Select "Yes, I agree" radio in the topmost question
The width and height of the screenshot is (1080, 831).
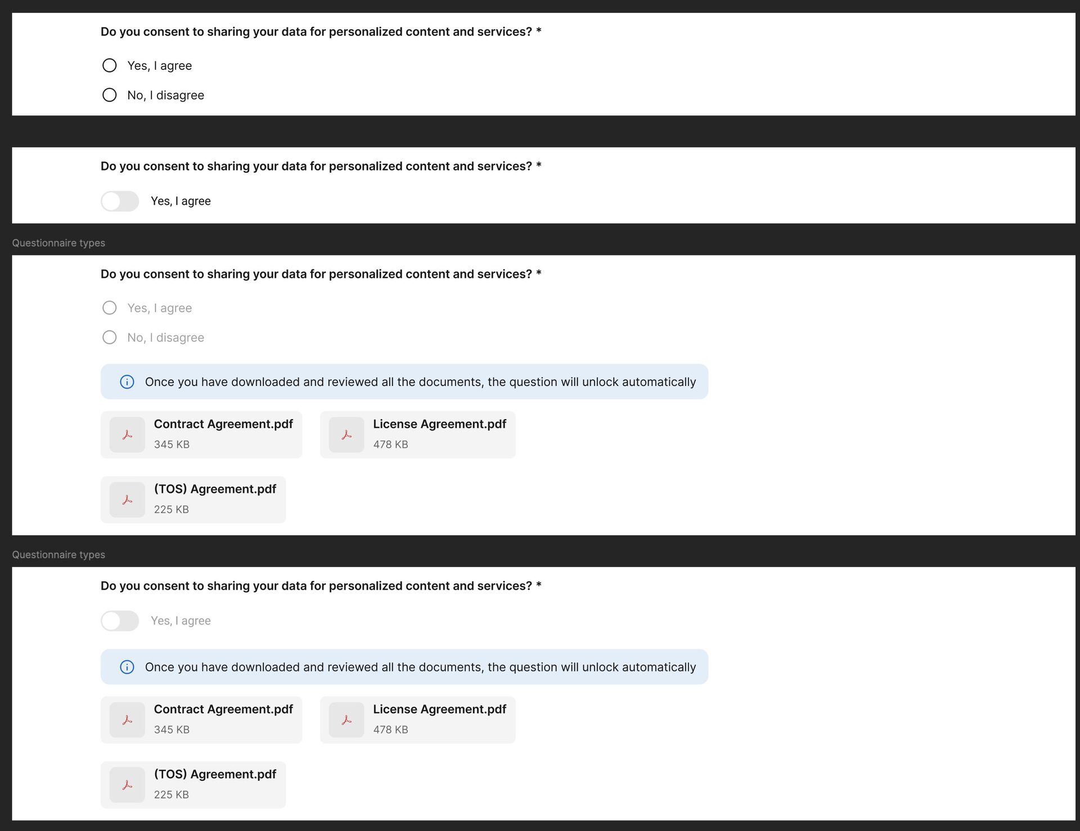110,66
